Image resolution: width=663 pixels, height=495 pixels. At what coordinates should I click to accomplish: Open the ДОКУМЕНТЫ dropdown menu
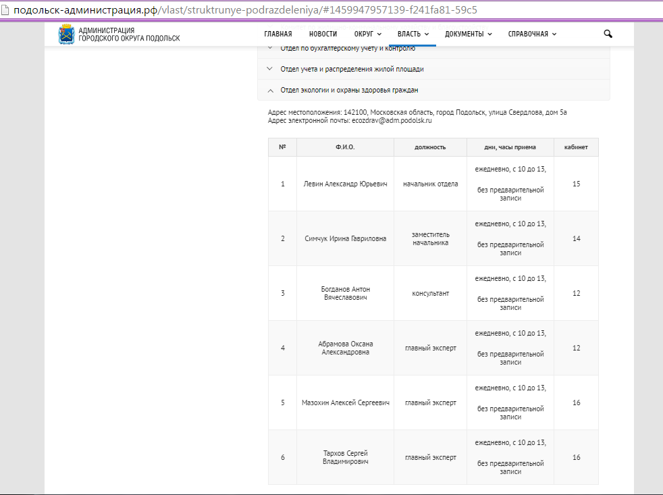coord(468,34)
